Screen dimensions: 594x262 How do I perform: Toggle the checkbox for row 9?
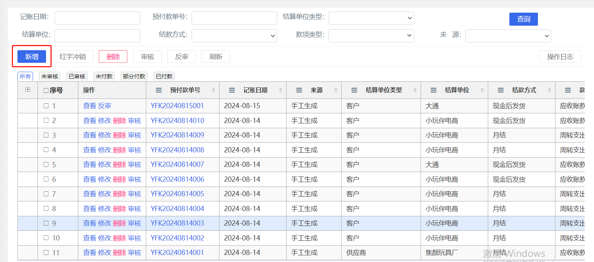click(46, 223)
